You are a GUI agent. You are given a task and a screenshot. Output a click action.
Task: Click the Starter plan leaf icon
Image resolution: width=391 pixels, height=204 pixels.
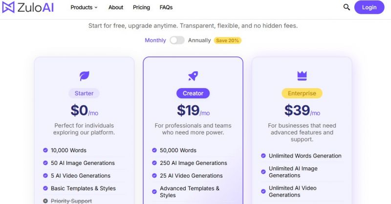pyautogui.click(x=84, y=76)
